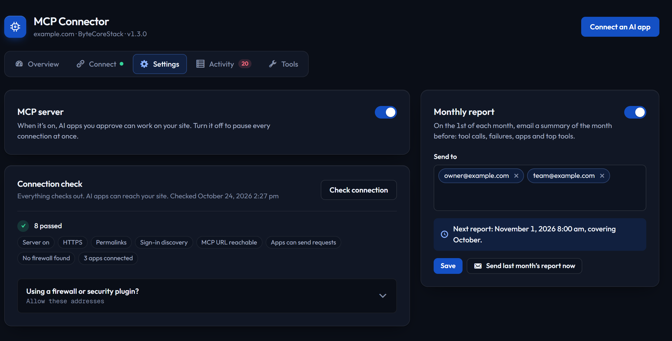Open the Overview tab
The height and width of the screenshot is (341, 672).
37,64
